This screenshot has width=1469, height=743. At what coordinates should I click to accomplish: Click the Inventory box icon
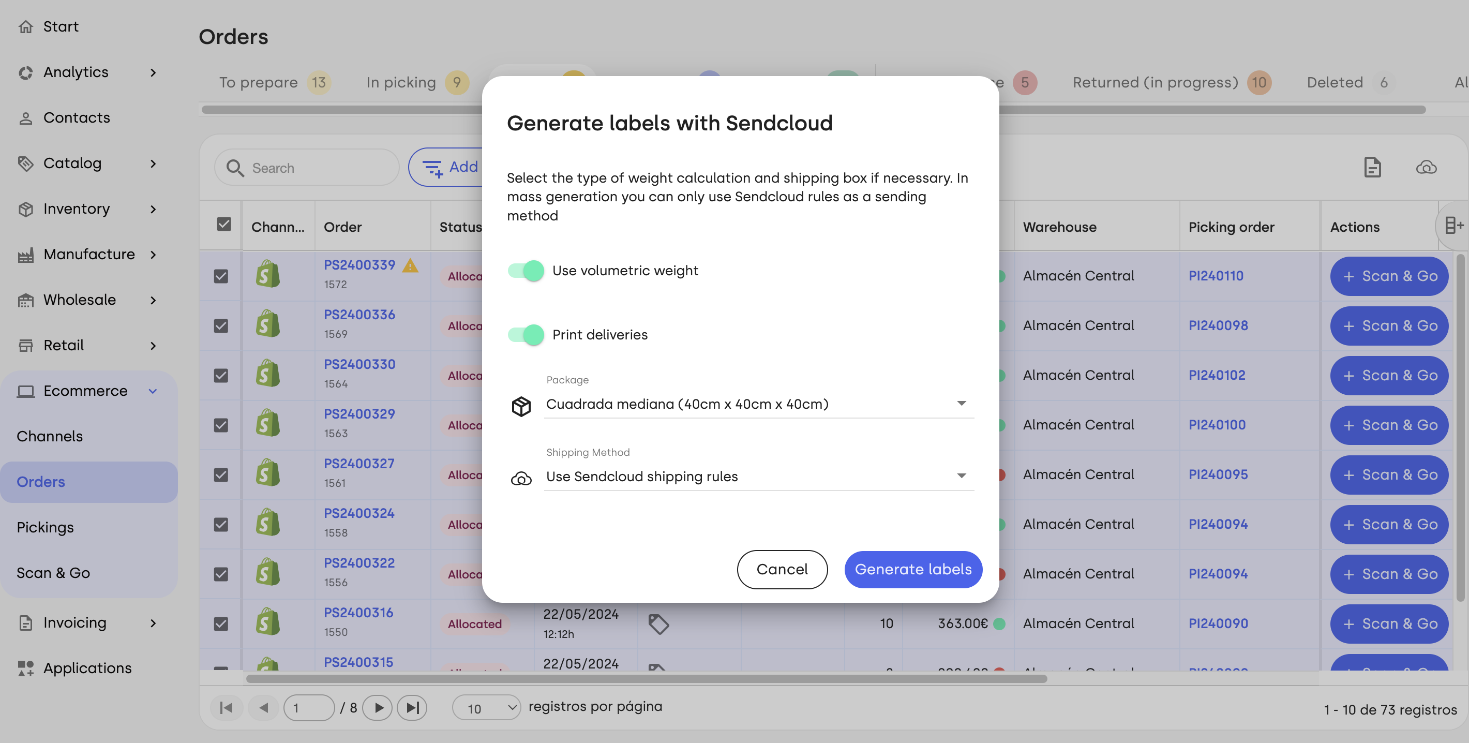click(x=26, y=209)
